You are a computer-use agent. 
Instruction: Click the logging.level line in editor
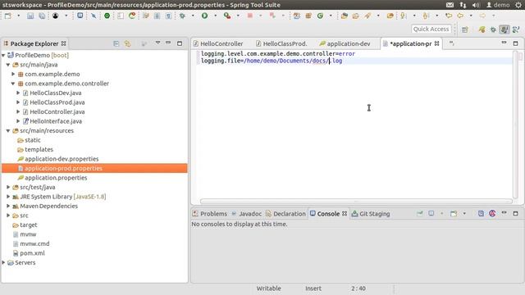pyautogui.click(x=278, y=53)
